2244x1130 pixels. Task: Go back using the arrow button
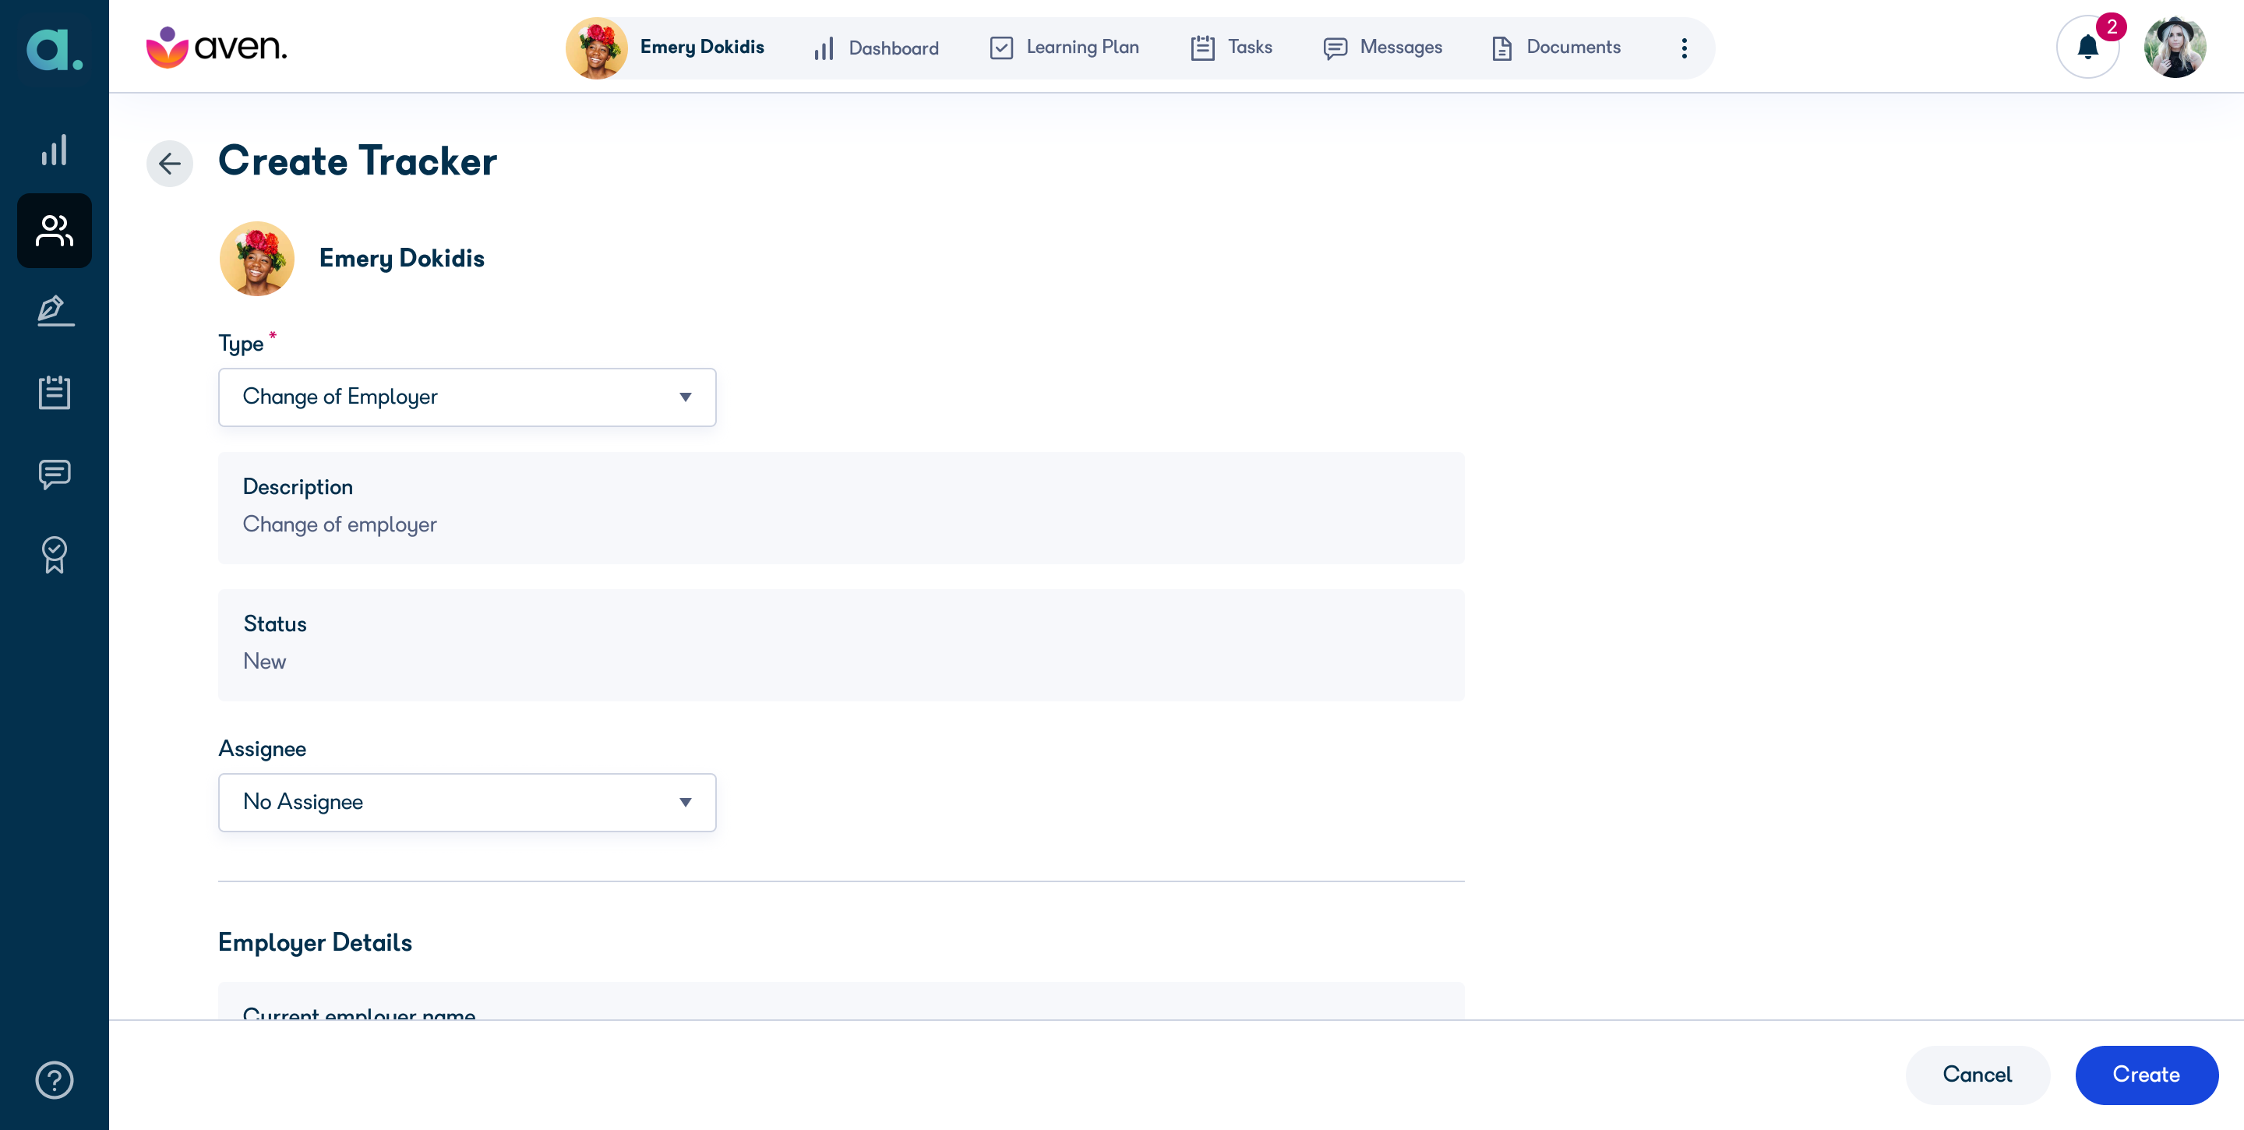170,163
